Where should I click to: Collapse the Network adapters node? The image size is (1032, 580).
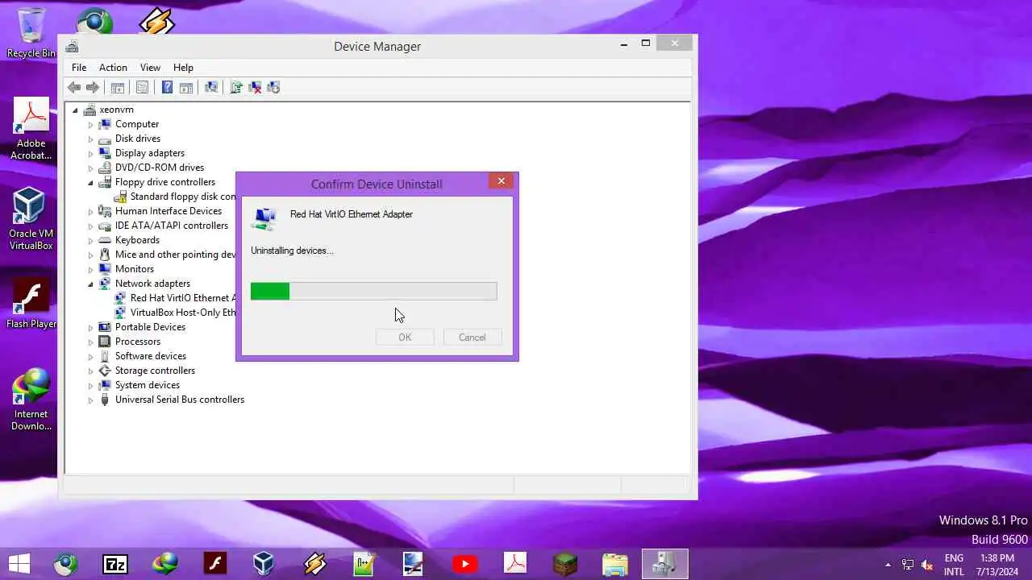point(90,284)
